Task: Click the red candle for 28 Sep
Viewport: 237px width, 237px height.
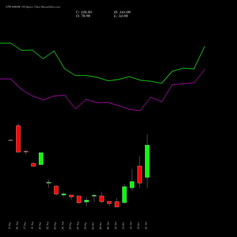Action: click(79, 199)
